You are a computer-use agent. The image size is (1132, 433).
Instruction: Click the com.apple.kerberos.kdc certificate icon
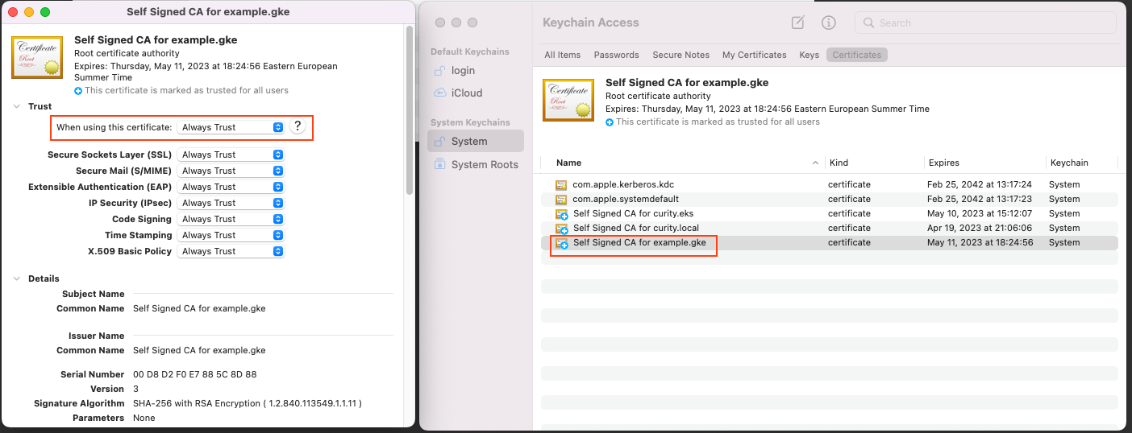click(561, 185)
